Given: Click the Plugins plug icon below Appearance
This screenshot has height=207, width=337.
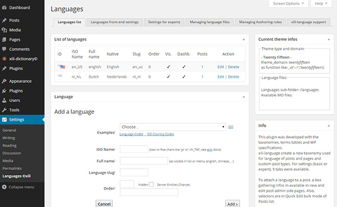Looking at the screenshot, I should pyautogui.click(x=4, y=91).
